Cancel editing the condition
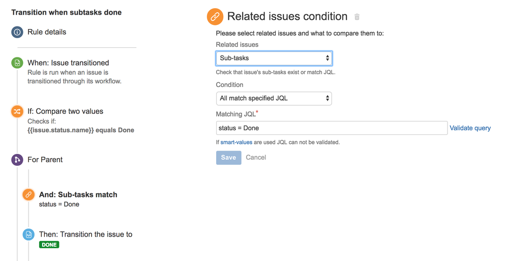This screenshot has width=508, height=261. (256, 157)
